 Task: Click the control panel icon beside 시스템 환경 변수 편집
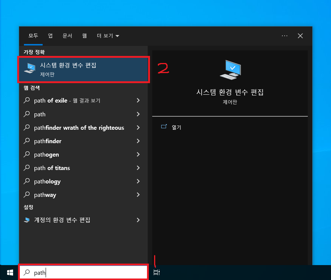(x=29, y=68)
